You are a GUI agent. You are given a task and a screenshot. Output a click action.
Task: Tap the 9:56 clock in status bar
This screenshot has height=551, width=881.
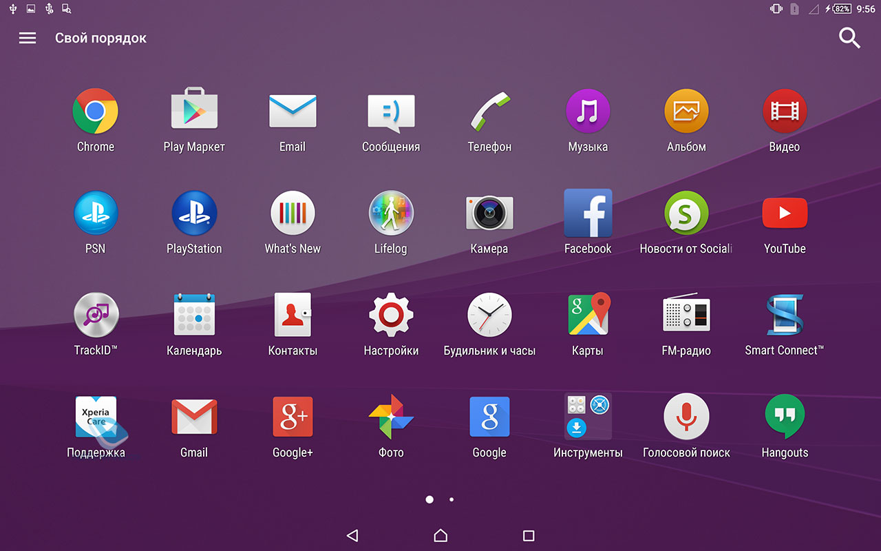866,9
